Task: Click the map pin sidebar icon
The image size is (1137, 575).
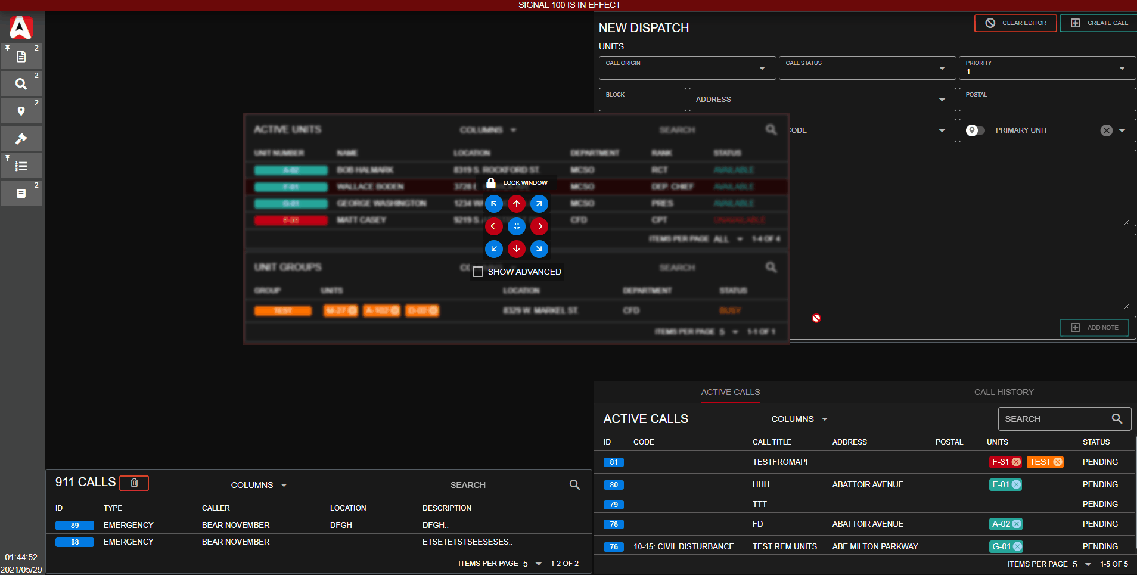Action: coord(21,111)
